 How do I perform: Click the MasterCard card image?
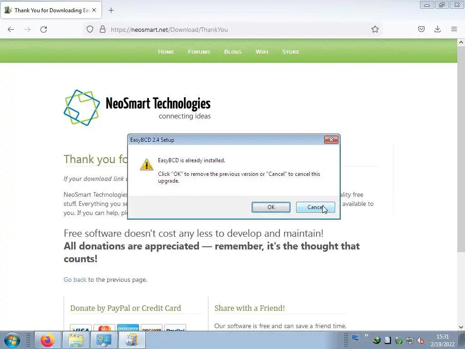click(x=104, y=328)
